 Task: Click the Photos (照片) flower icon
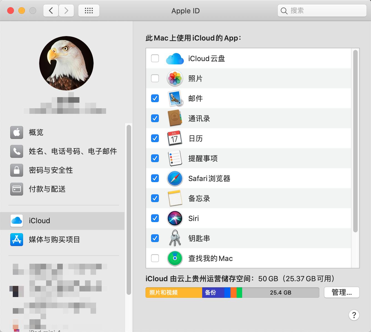175,78
